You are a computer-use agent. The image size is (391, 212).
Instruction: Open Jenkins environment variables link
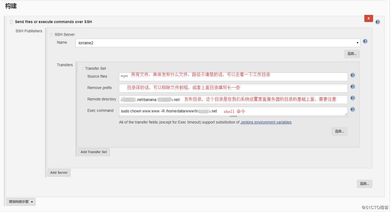pyautogui.click(x=266, y=122)
